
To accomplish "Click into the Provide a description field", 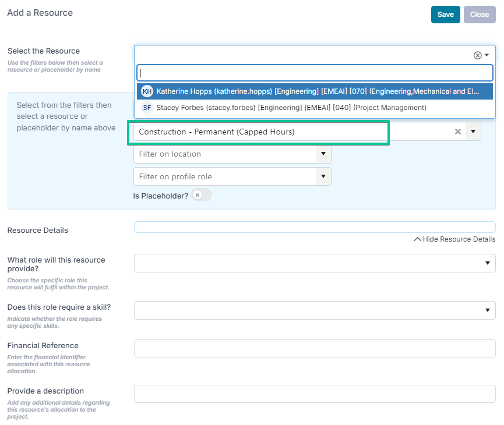I will point(315,394).
